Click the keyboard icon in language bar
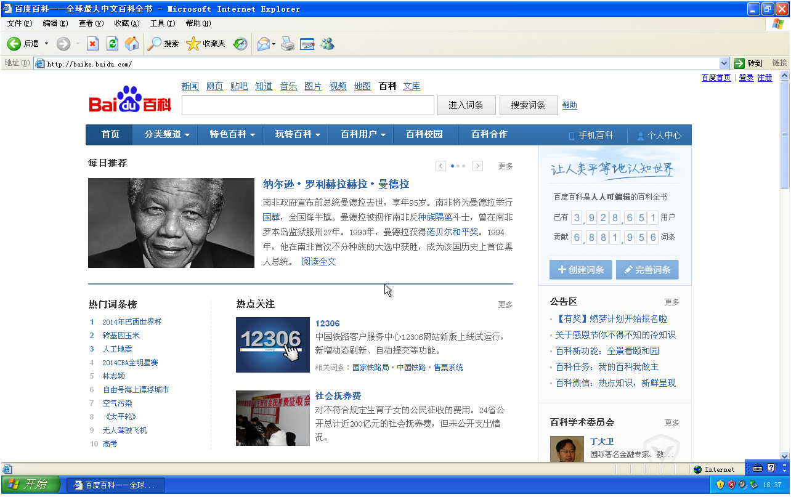Image resolution: width=791 pixels, height=497 pixels. pos(758,467)
